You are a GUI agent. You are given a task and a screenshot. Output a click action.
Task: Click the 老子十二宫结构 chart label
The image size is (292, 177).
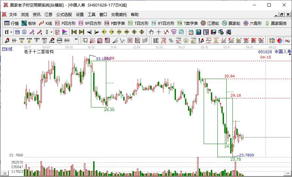pyautogui.click(x=39, y=52)
